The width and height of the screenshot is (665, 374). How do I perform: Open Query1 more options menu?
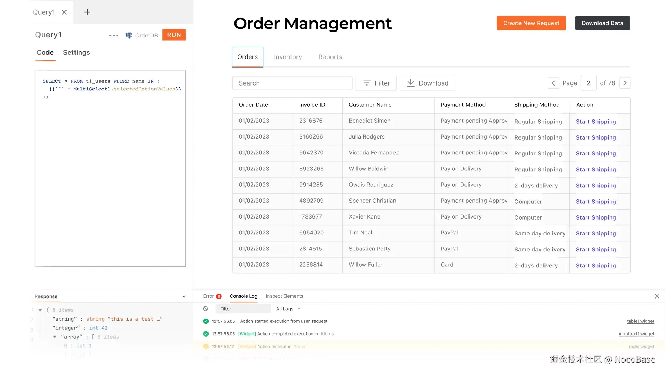click(114, 35)
